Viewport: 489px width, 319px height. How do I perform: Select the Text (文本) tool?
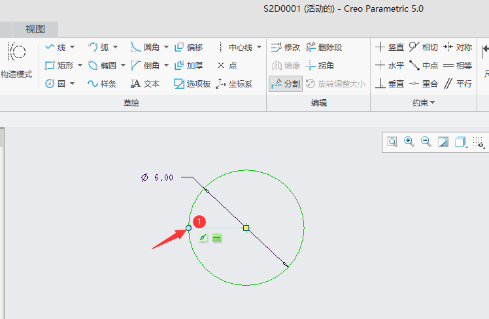(x=145, y=84)
